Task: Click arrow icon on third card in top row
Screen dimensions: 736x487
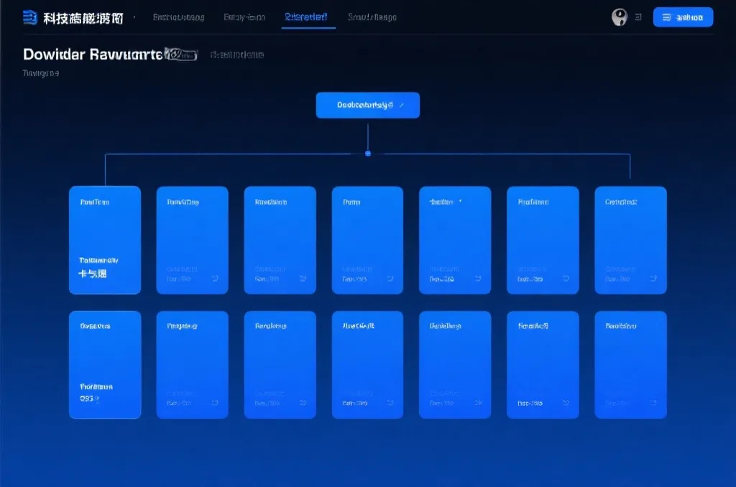Action: 303,279
